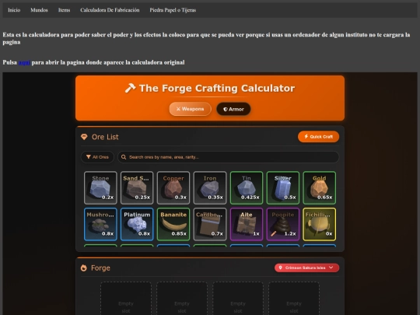Screen dimensions: 420x315
Task: Click the Ore List heading
Action: pos(105,137)
